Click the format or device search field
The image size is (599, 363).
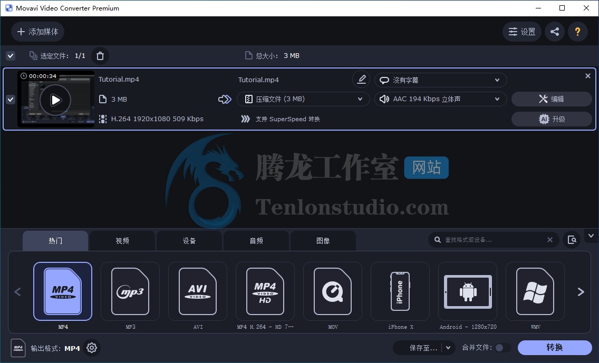click(493, 240)
